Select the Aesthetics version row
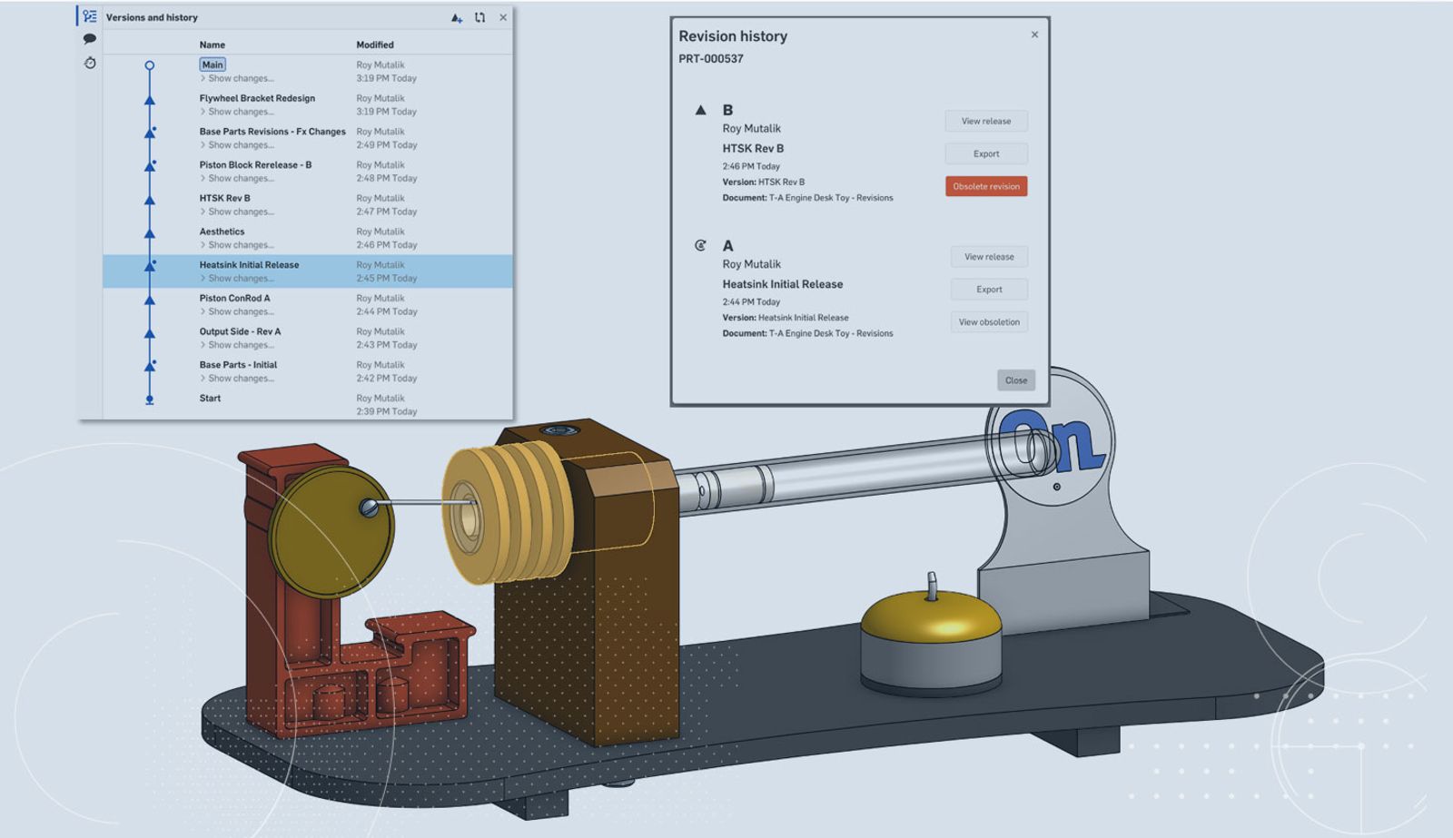1453x838 pixels. (x=222, y=232)
